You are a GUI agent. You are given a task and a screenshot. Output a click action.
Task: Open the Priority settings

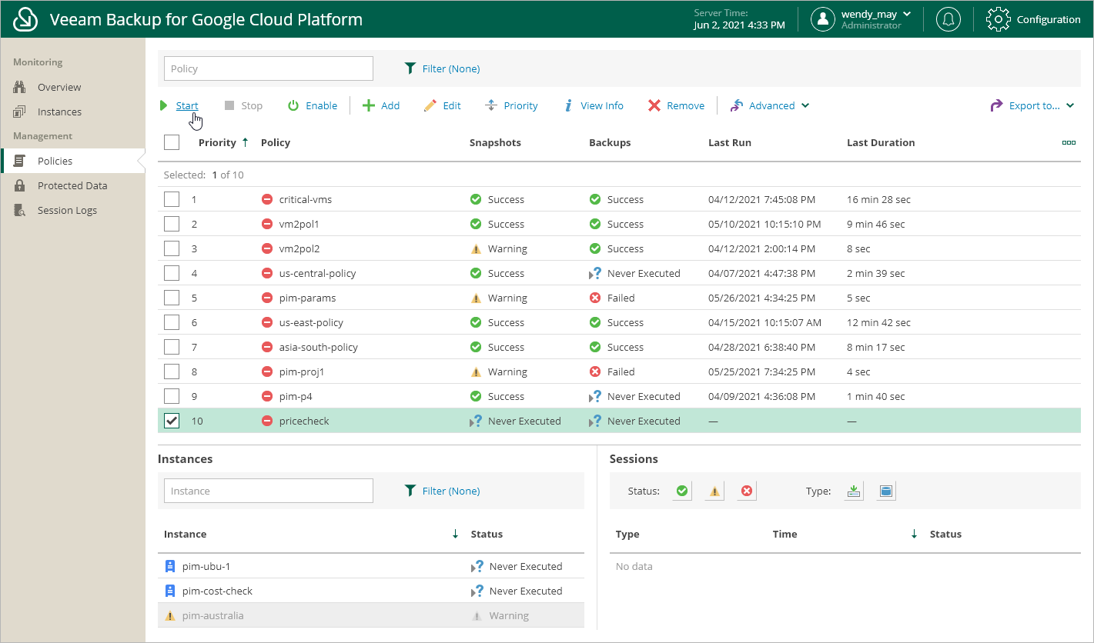point(511,105)
